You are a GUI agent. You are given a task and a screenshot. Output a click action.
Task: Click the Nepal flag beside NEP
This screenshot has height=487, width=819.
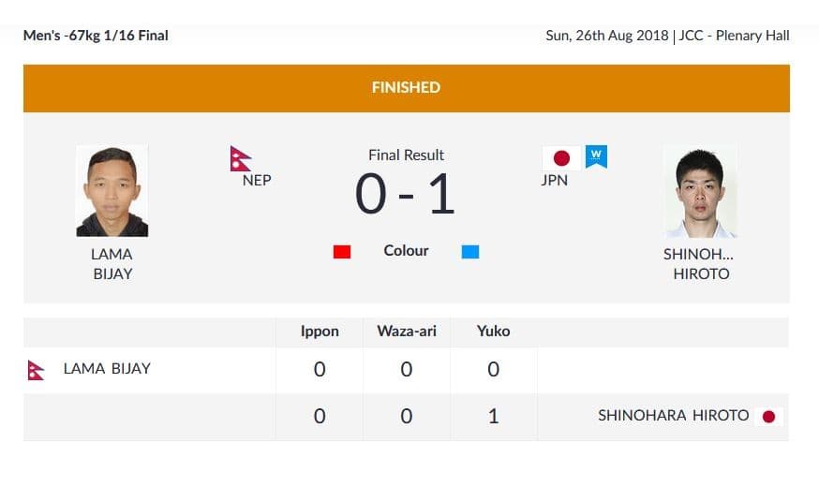click(240, 158)
